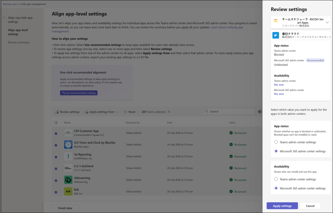Click the Status column header

[x=232, y=123]
